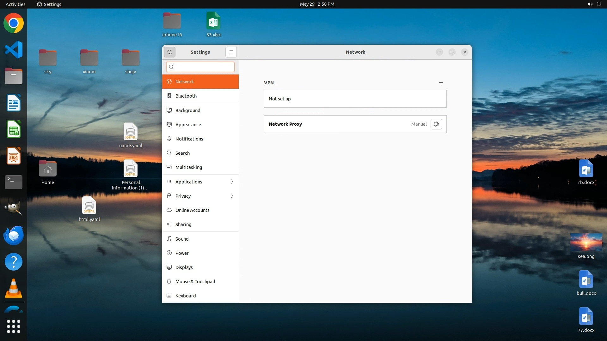Screen dimensions: 607x341
Task: Open the system power menu
Action: [599, 4]
